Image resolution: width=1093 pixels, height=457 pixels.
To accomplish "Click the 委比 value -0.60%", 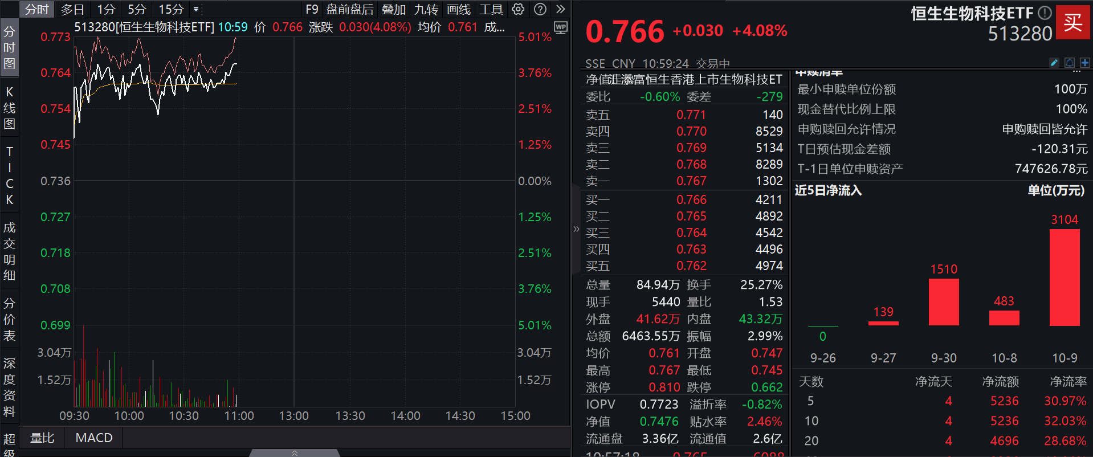I will [x=660, y=97].
